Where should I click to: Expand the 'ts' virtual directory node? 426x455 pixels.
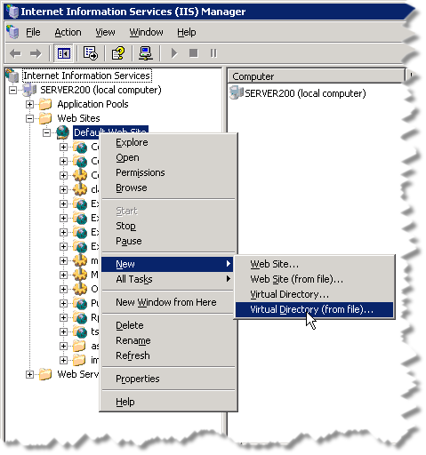point(63,331)
